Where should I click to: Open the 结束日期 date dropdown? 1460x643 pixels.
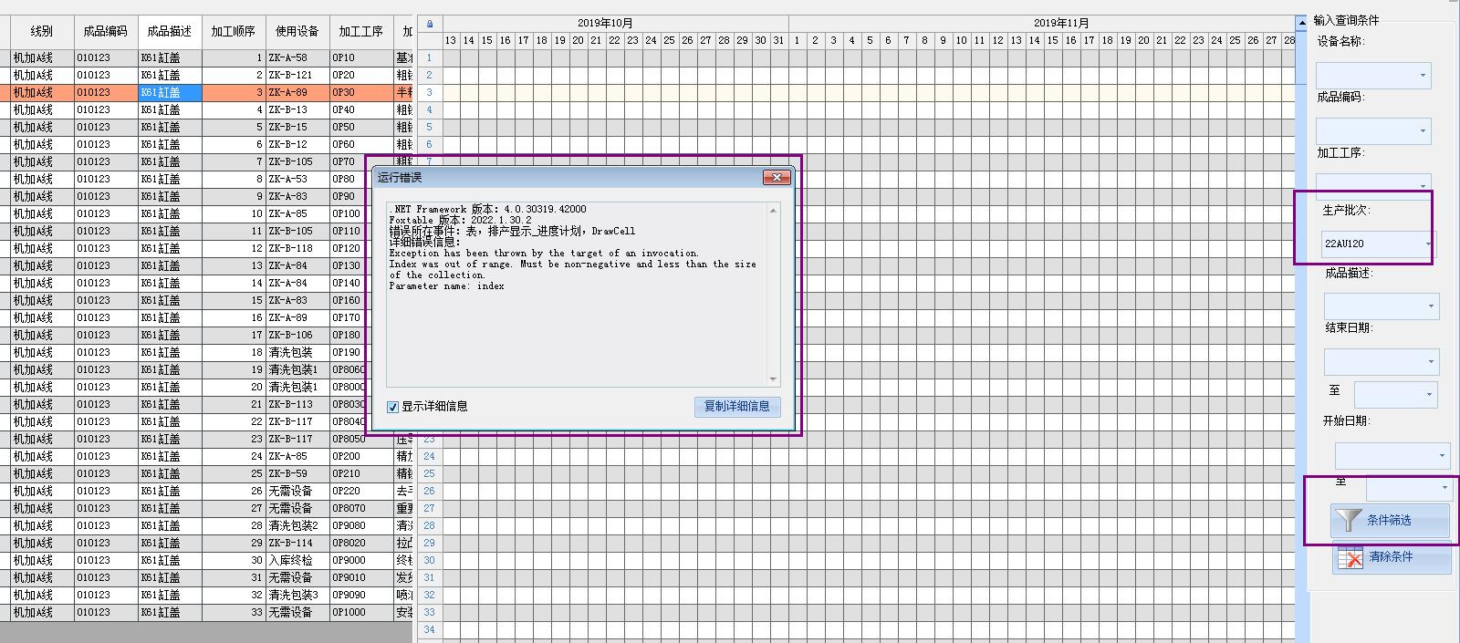pyautogui.click(x=1430, y=362)
